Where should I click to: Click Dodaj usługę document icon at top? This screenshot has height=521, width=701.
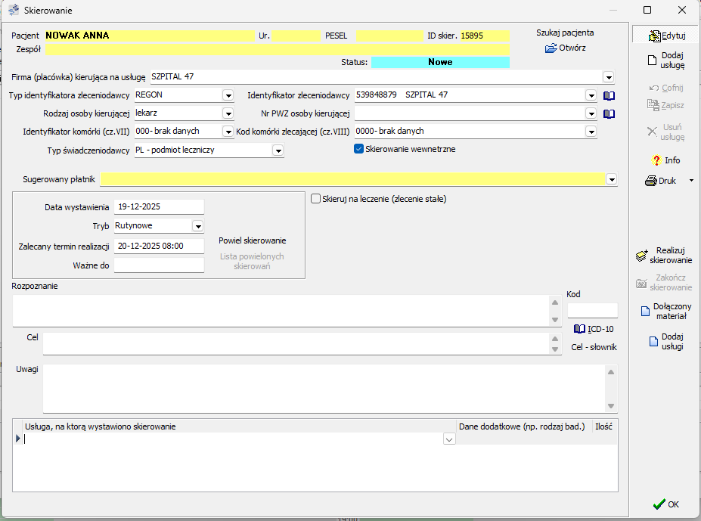click(650, 60)
